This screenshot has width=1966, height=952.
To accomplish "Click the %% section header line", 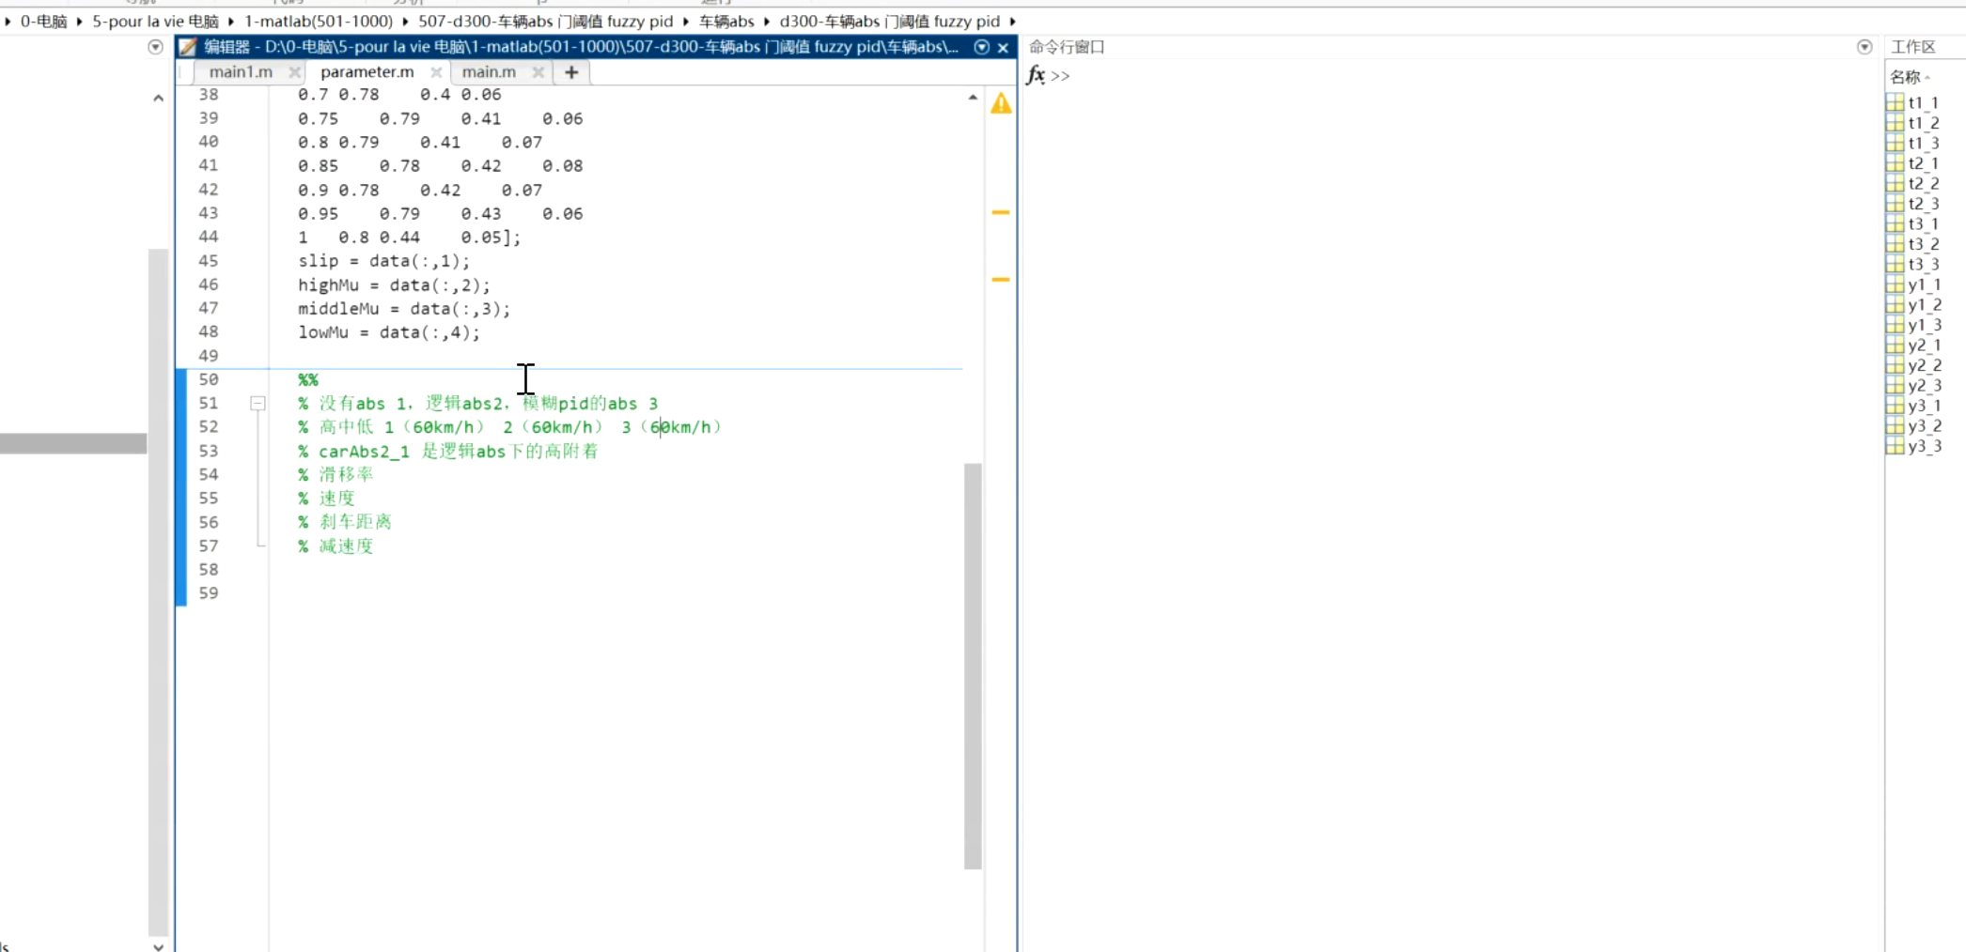I will [x=308, y=379].
